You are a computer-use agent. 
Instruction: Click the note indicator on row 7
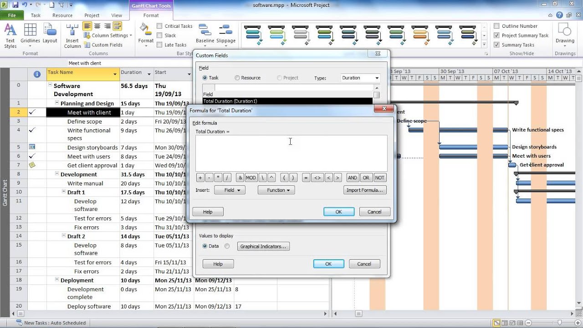[x=32, y=165]
